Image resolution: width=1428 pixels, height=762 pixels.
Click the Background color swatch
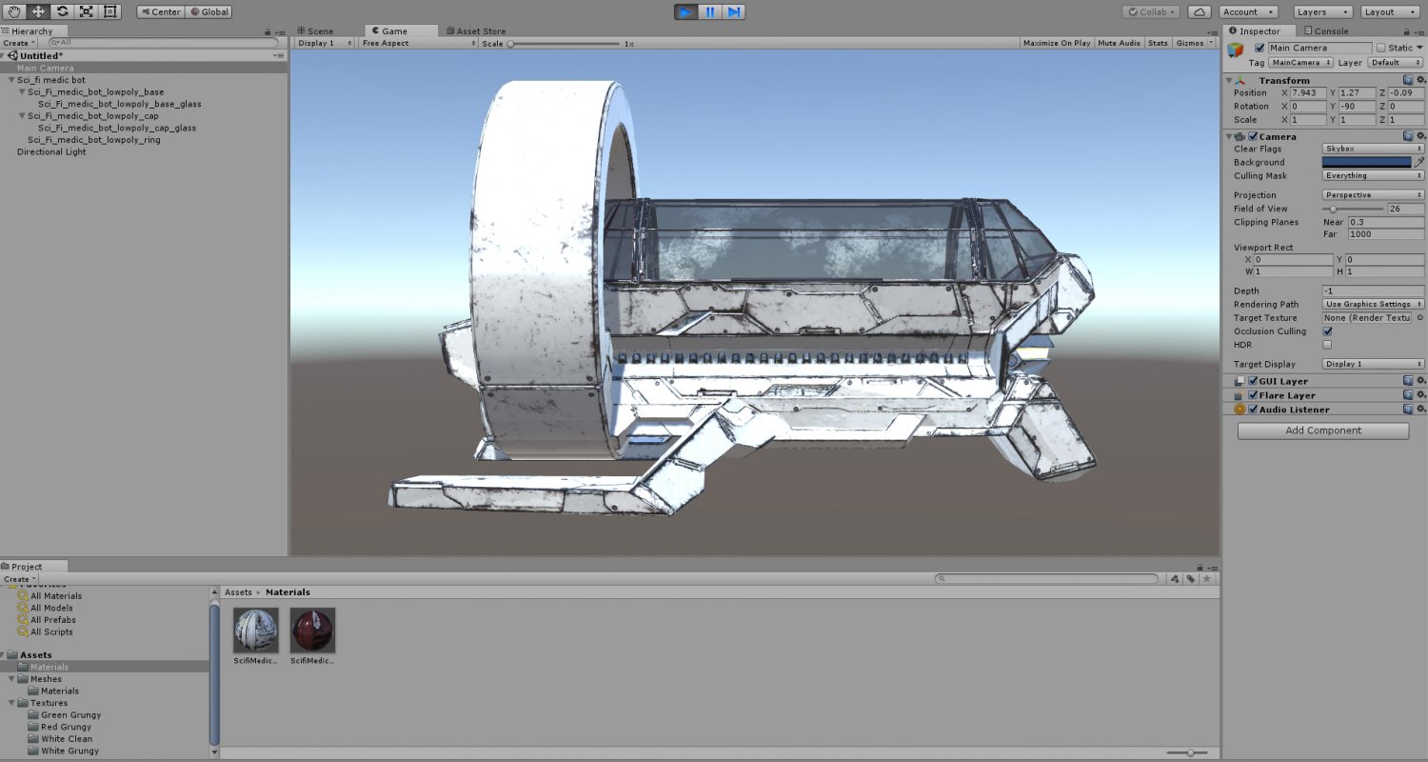click(1366, 162)
